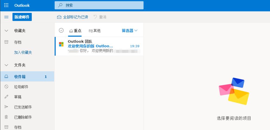Screen dimensions: 270x130
Task: Click the 19:39 timestamp
Action: coord(135,46)
